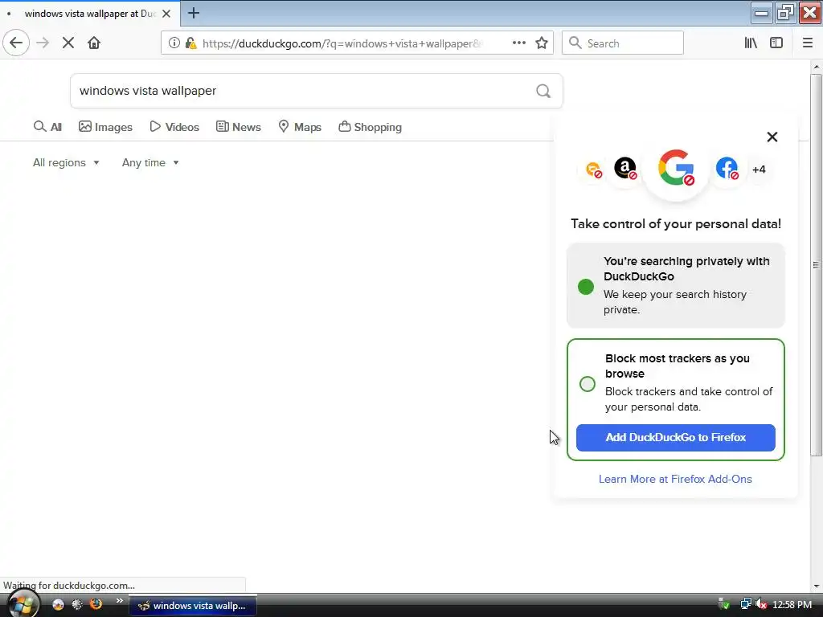Click the small orange blocked tracker icon
823x617 pixels.
tap(594, 170)
